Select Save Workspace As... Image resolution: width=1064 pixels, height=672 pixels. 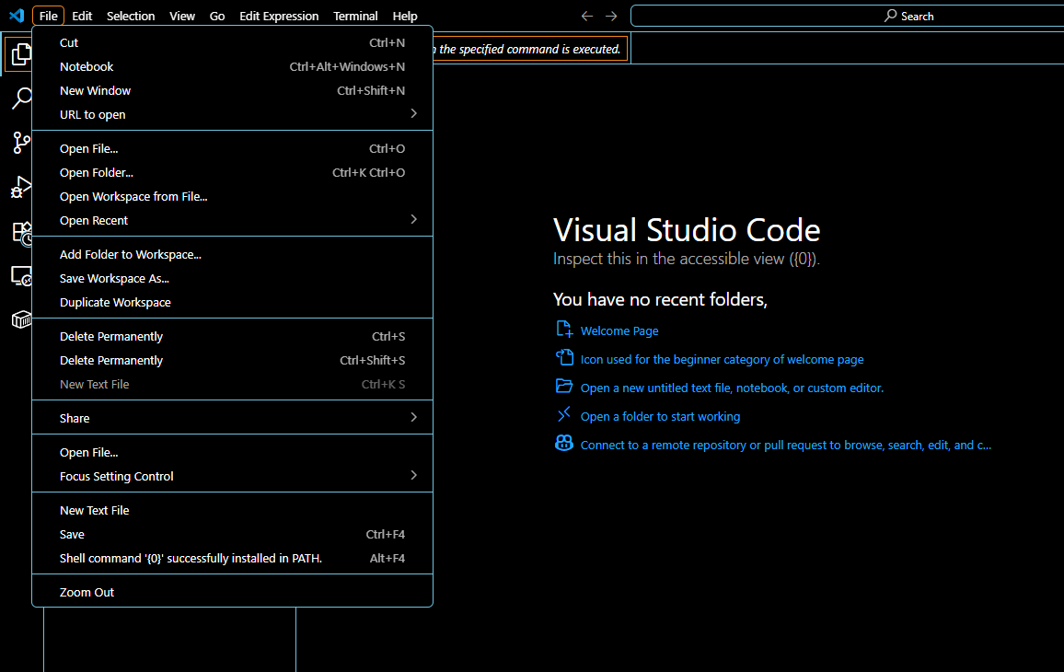pyautogui.click(x=232, y=278)
